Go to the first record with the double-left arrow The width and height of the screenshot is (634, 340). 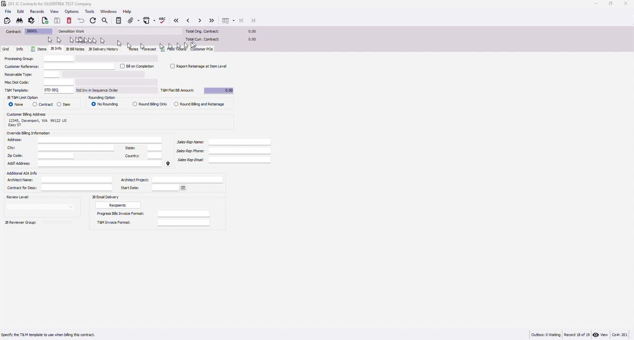[x=176, y=21]
